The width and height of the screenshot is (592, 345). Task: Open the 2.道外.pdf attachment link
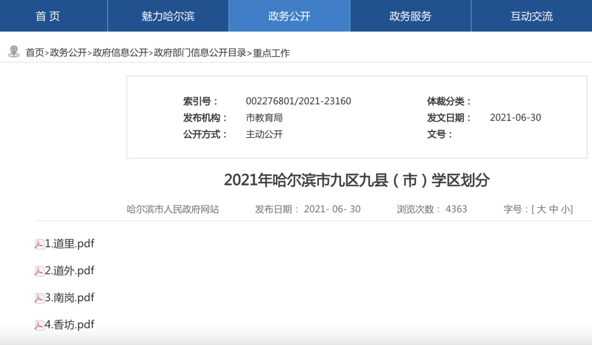pos(69,270)
